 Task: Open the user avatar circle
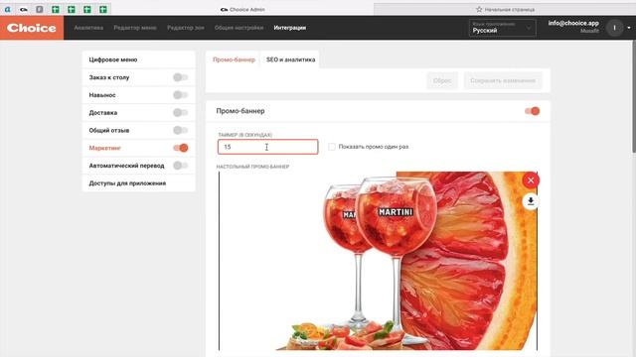click(614, 28)
